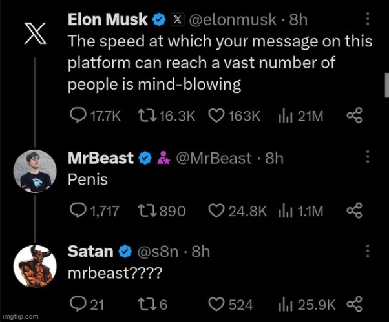Reply to MrBeast's post
The height and width of the screenshot is (322, 389).
(77, 210)
